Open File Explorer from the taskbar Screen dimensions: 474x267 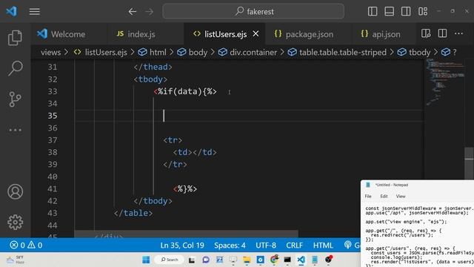(x=247, y=260)
